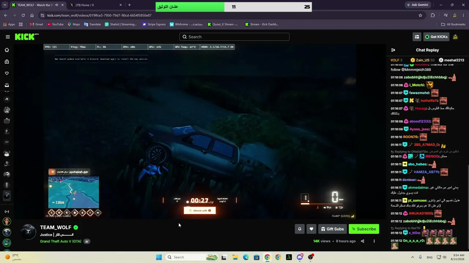Click the Get KICKs button

[436, 37]
